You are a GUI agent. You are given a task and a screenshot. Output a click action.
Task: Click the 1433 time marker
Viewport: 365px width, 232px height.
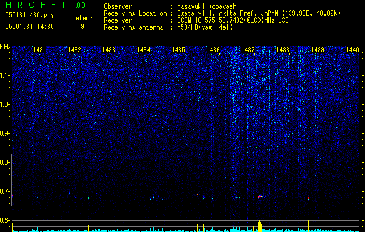point(109,49)
